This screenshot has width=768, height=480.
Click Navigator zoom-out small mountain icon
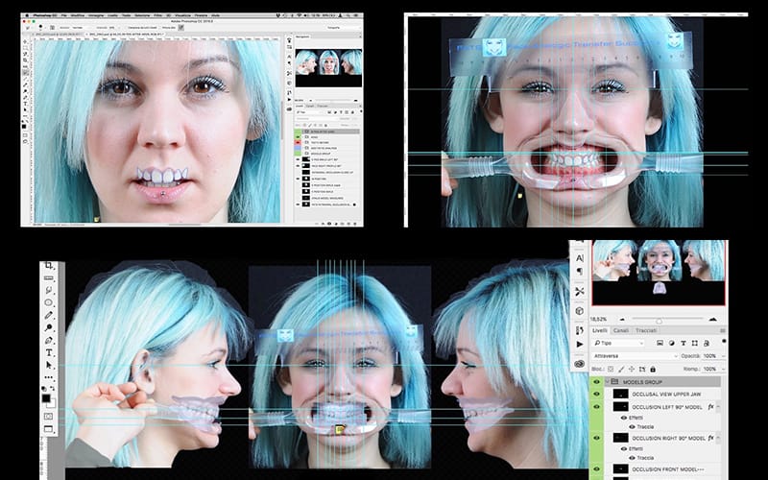(x=622, y=320)
